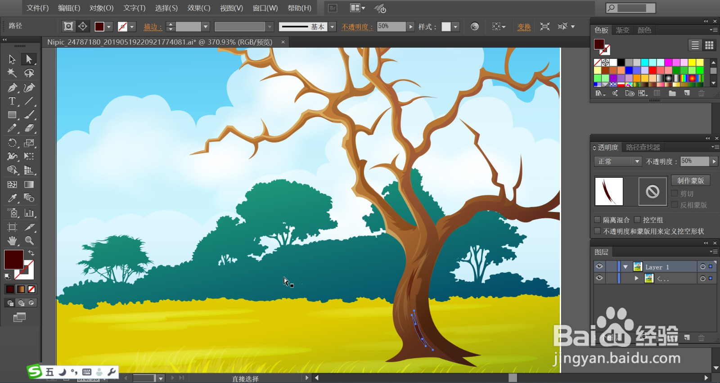720x383 pixels.
Task: Expand the sublayer triangle under Layer 1
Action: click(x=636, y=279)
